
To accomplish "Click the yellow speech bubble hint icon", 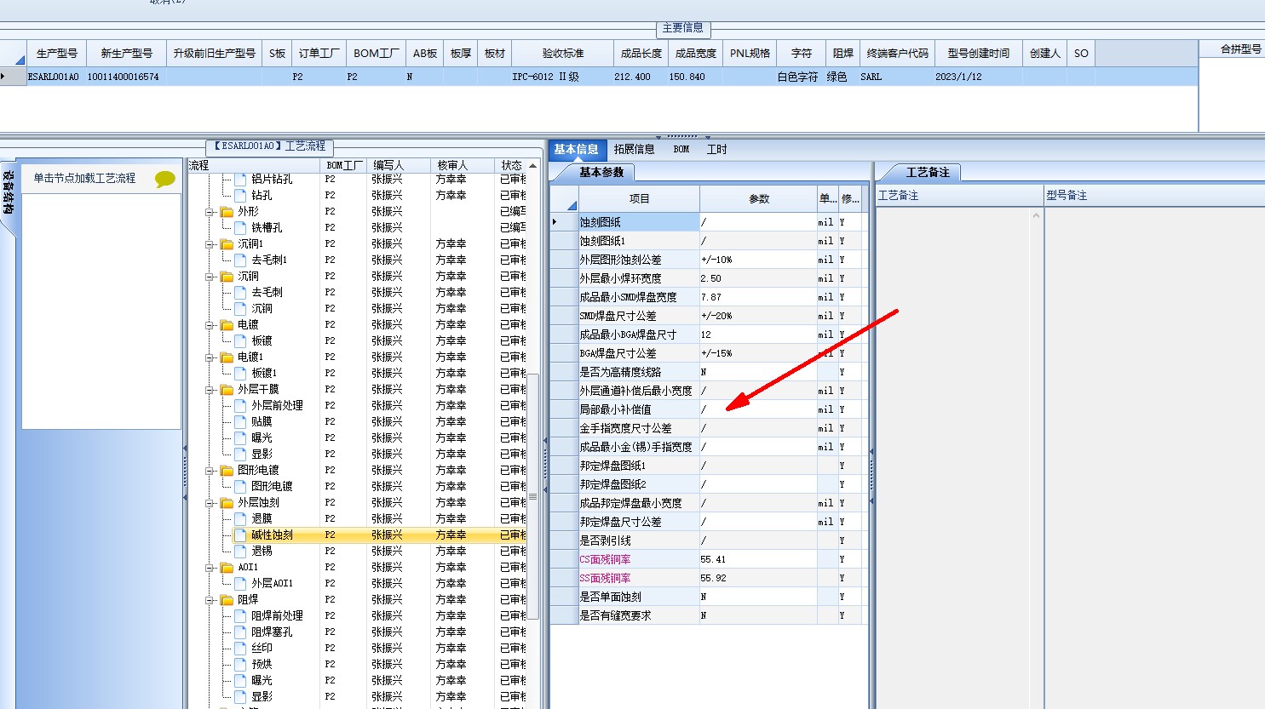I will (x=164, y=179).
